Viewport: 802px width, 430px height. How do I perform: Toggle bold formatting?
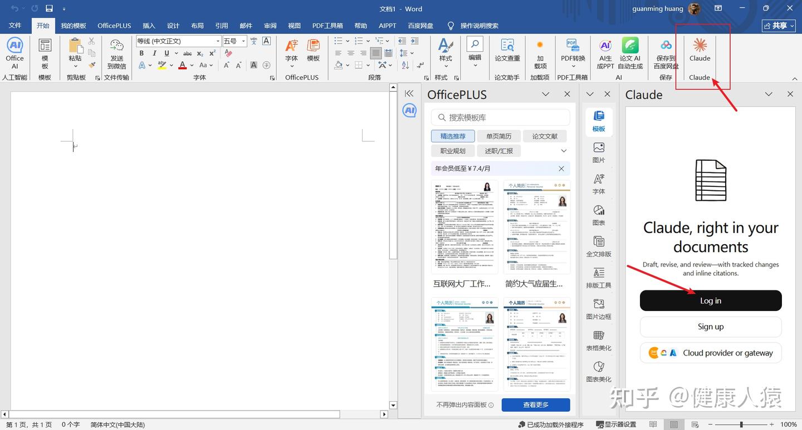click(x=141, y=53)
